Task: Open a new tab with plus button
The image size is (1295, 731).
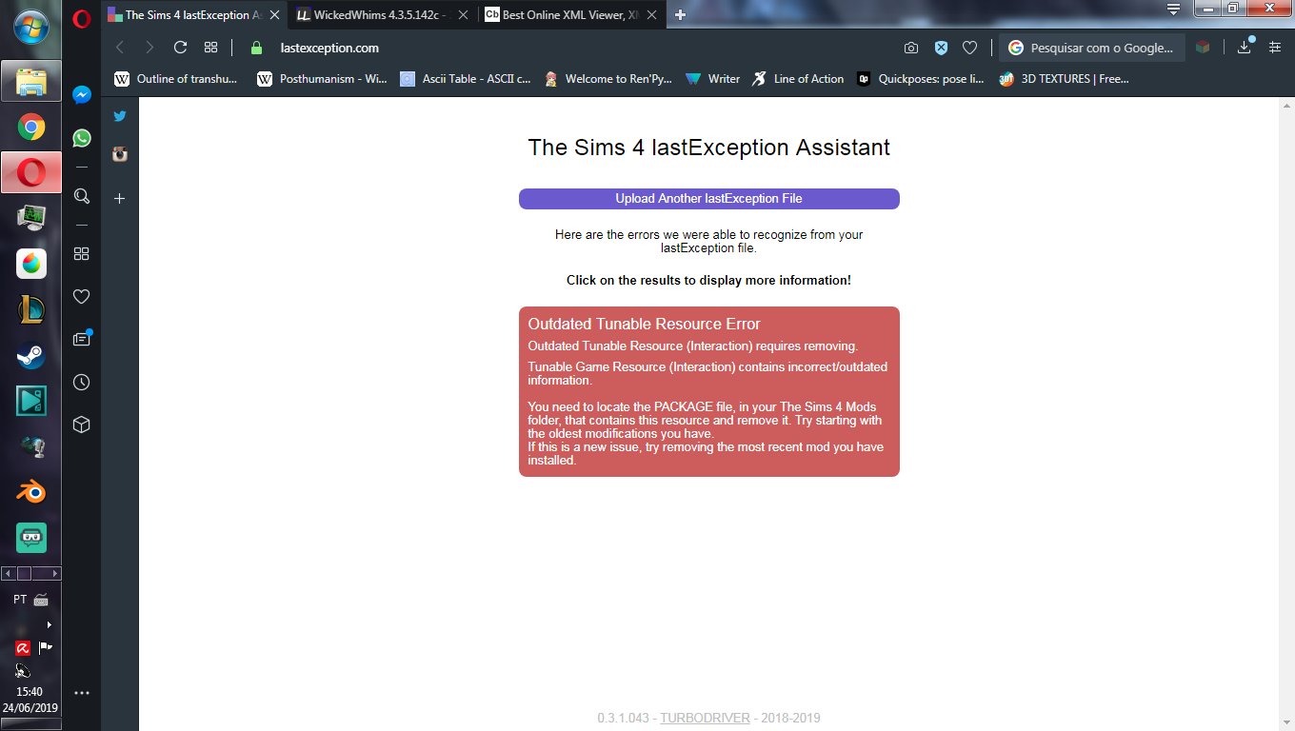Action: point(680,15)
